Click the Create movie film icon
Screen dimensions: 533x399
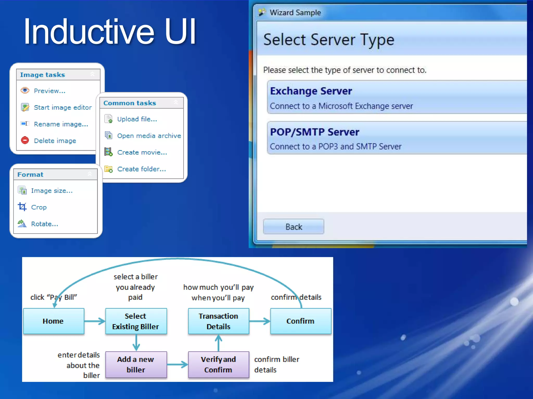[109, 152]
